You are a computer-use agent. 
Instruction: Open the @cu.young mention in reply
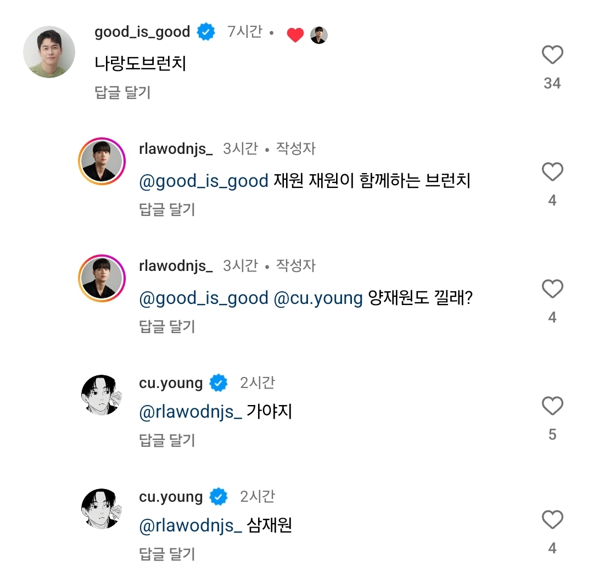(x=318, y=298)
